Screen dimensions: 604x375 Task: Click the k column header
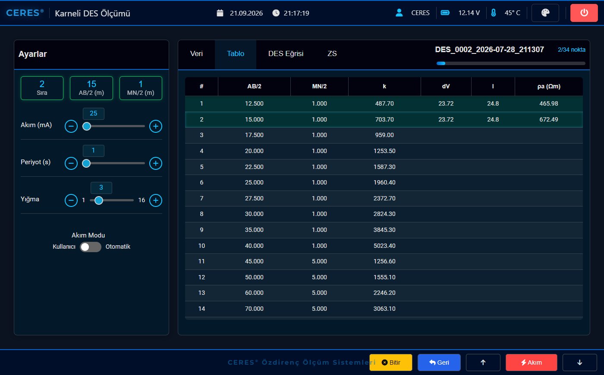(384, 87)
